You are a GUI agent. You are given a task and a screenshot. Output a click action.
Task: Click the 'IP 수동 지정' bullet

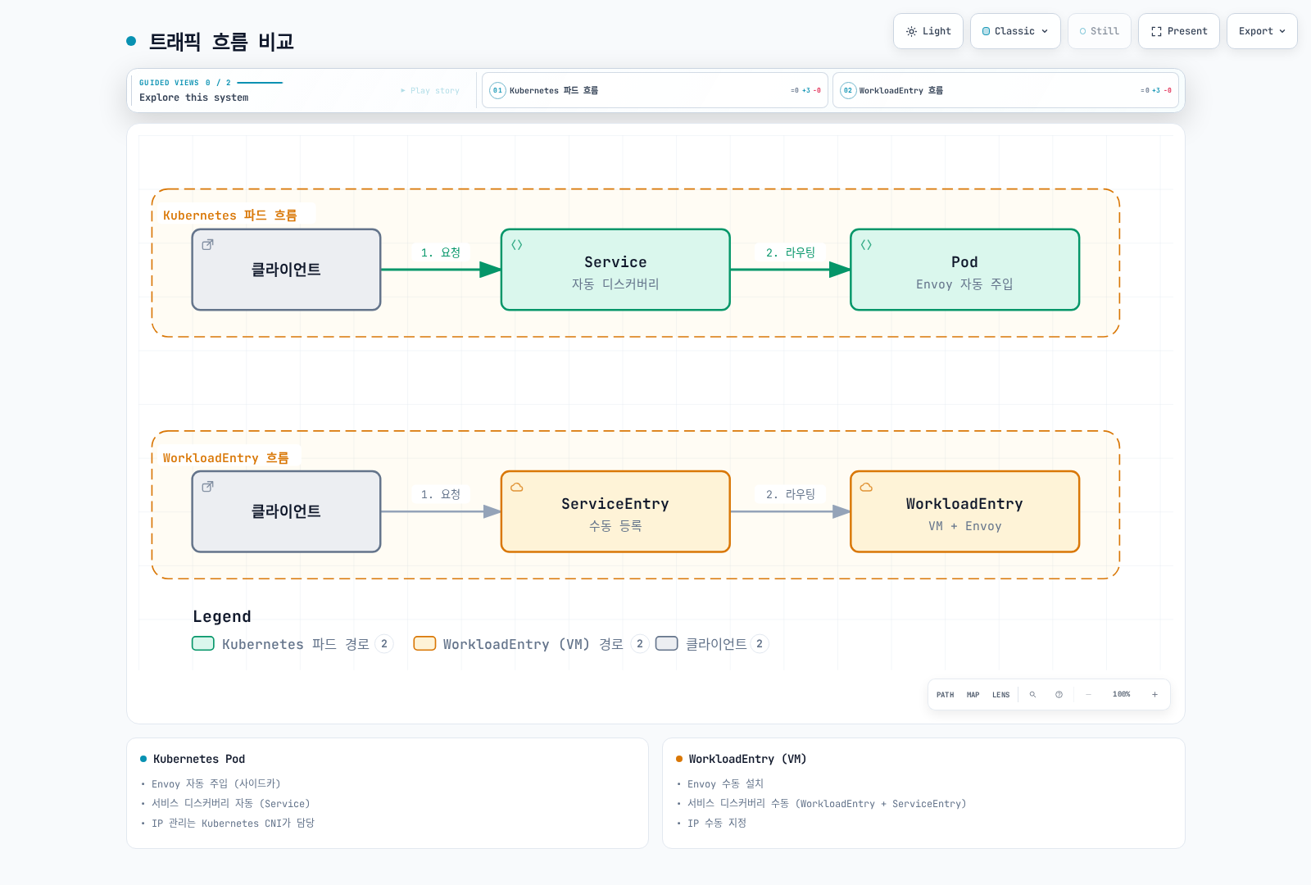click(717, 824)
